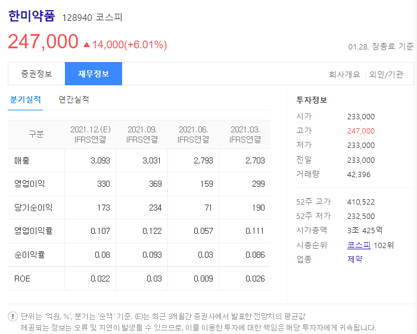
Task: Select the 재무정보 tab
Action: [94, 74]
